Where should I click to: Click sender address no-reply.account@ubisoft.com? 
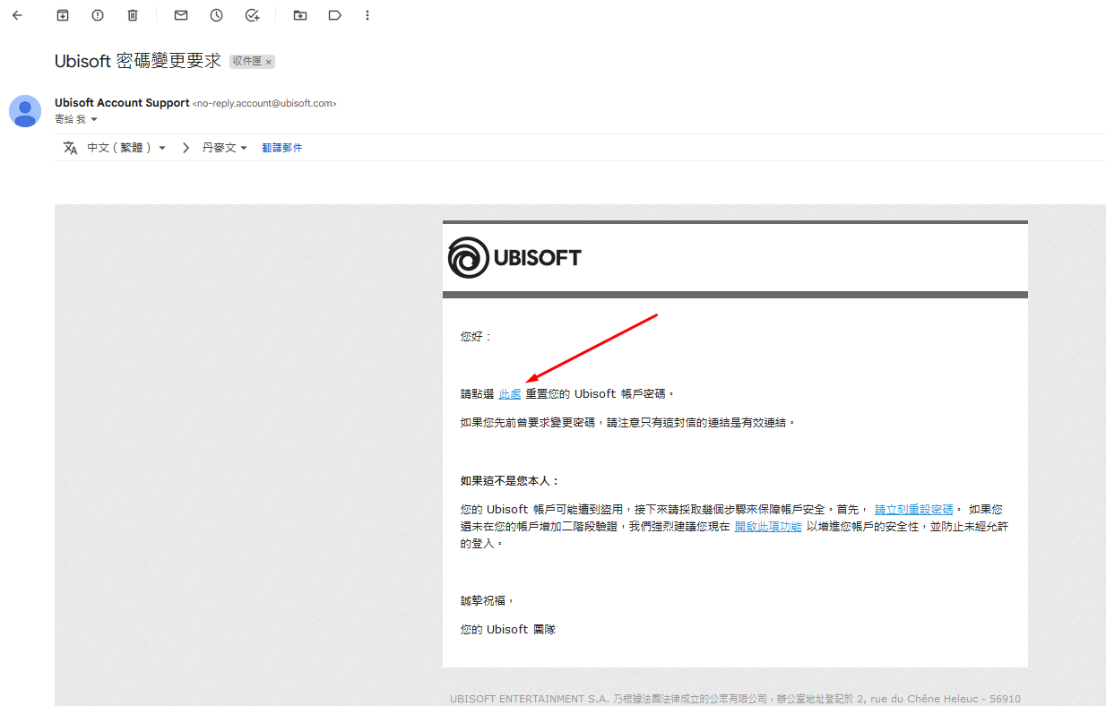click(x=264, y=104)
